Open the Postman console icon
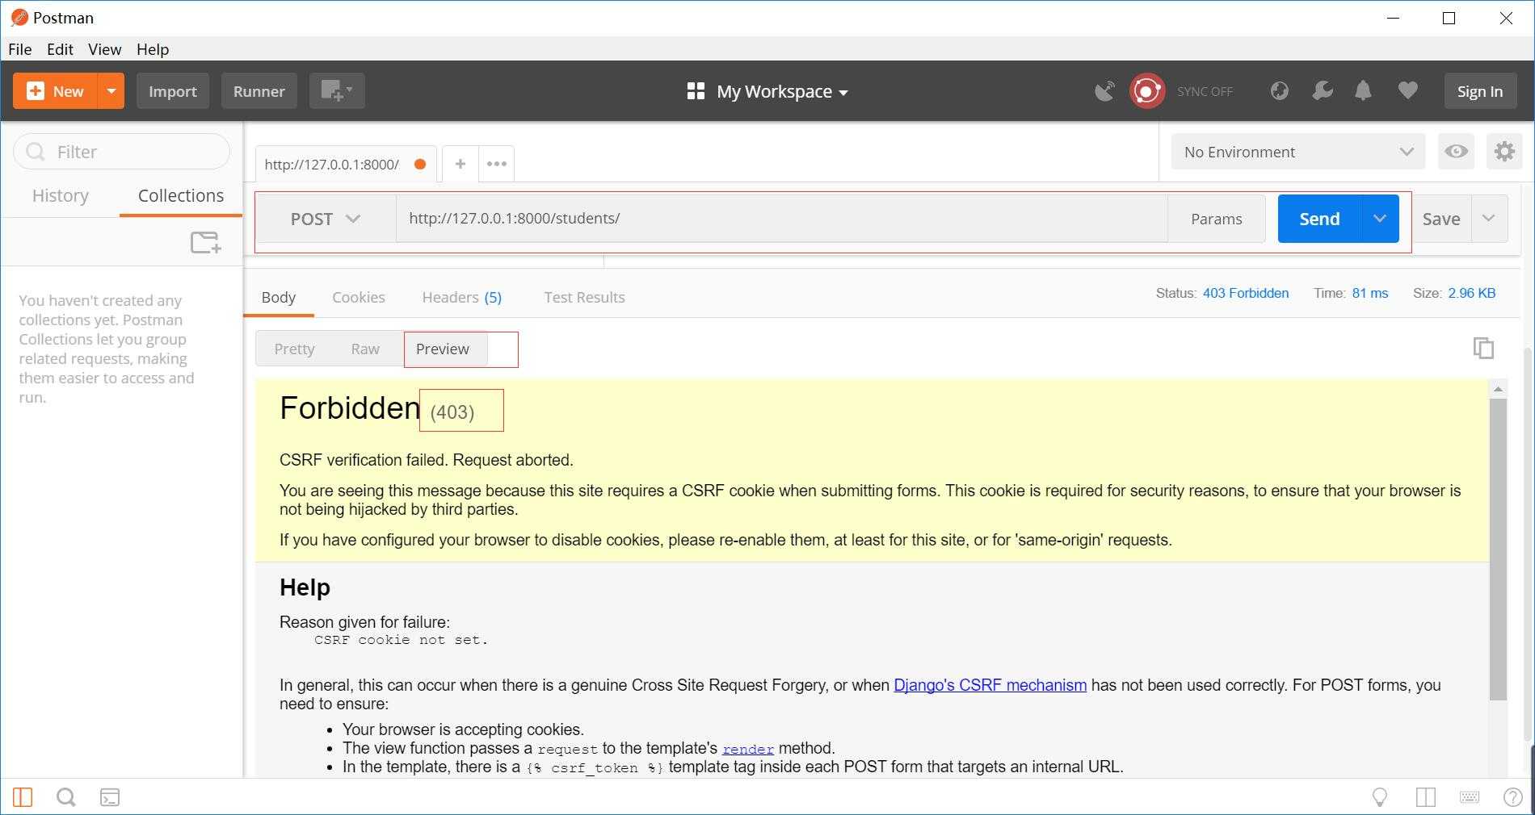1535x815 pixels. pyautogui.click(x=110, y=797)
